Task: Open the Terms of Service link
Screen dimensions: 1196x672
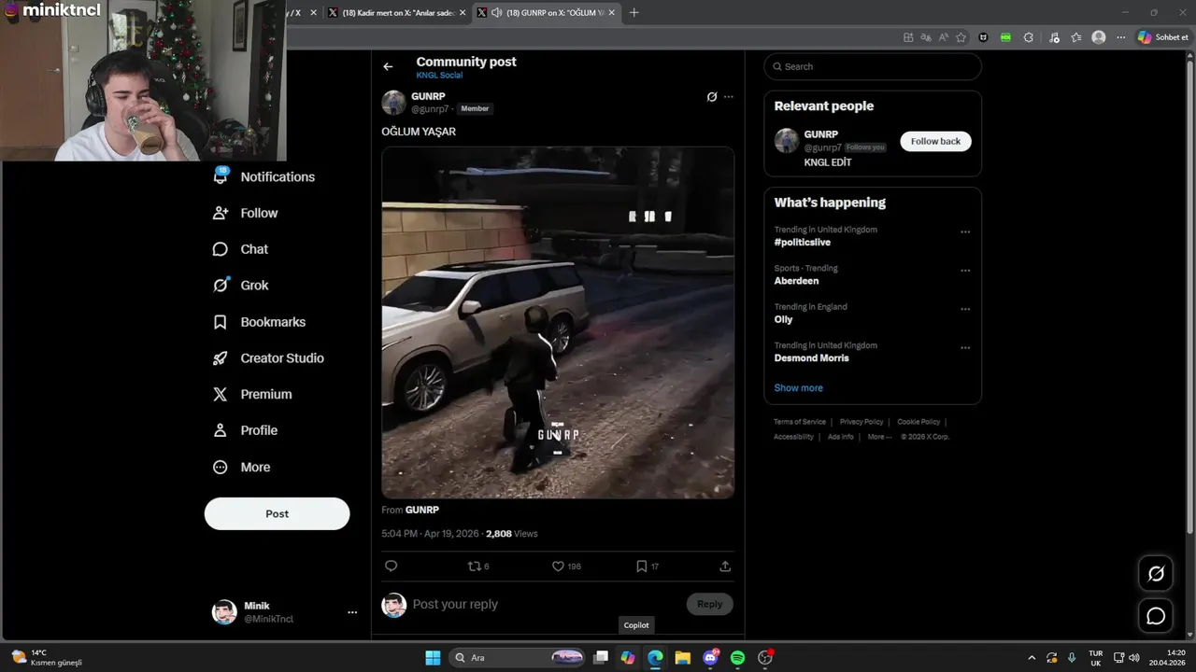Action: [800, 422]
